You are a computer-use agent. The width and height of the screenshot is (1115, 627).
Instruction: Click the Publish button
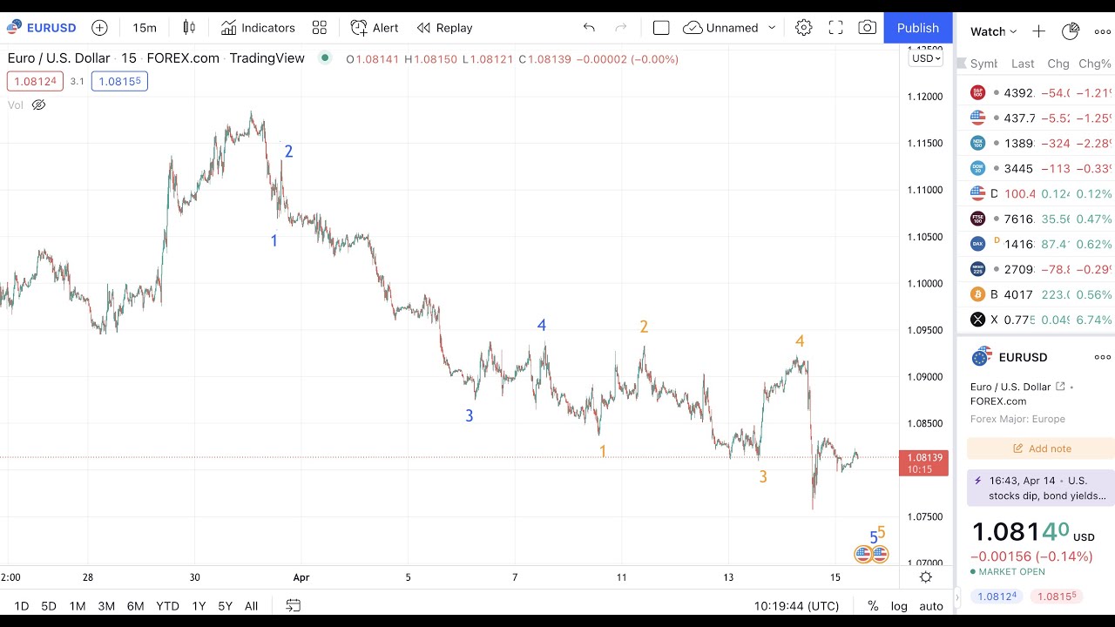[918, 28]
